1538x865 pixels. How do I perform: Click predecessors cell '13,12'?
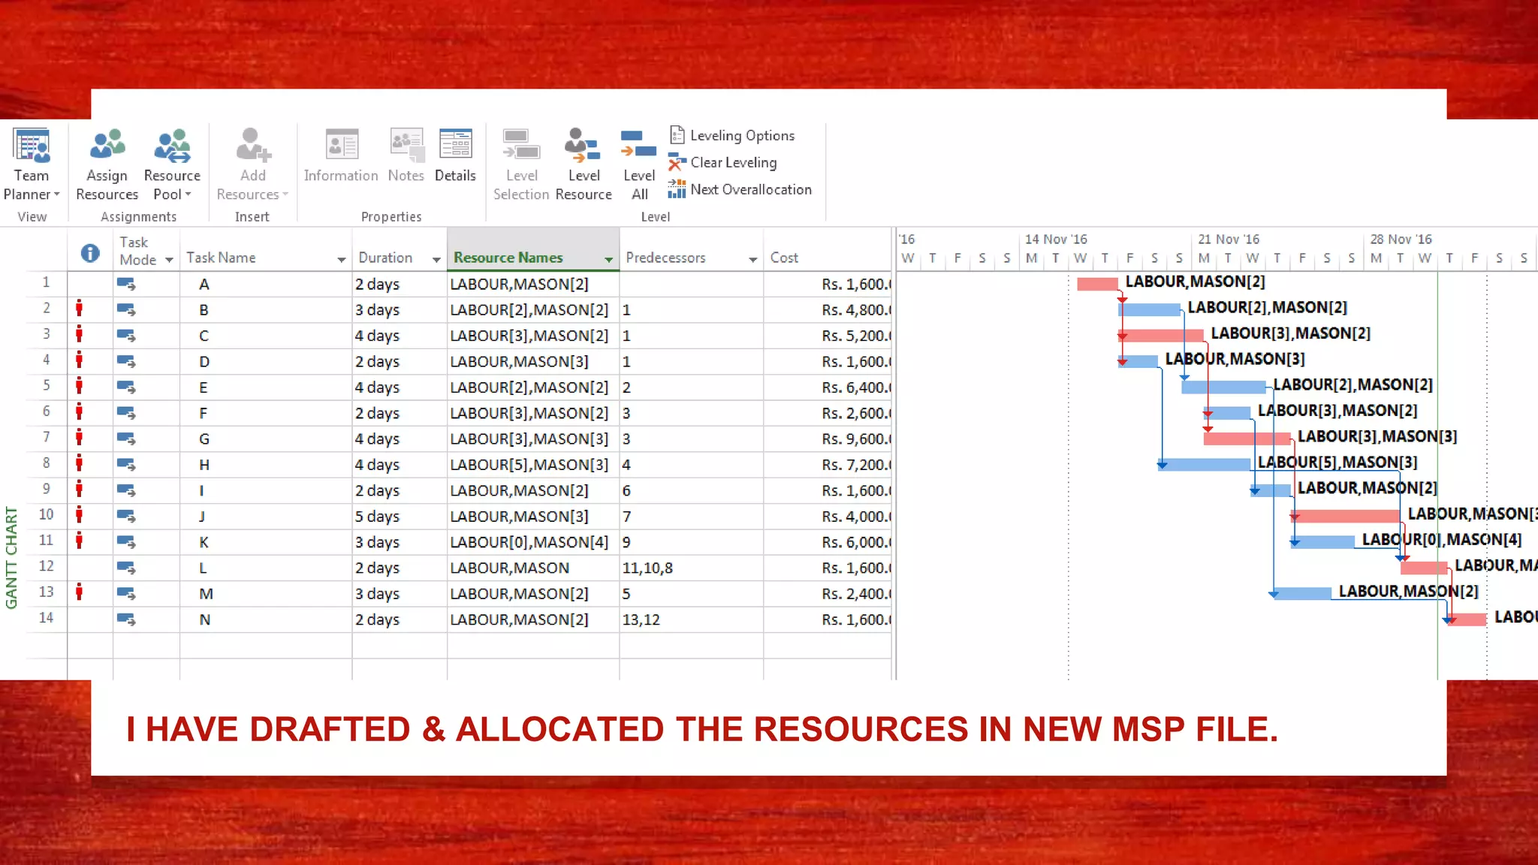[x=691, y=620]
